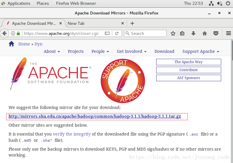The width and height of the screenshot is (233, 163).
Task: Expand the People dropdown menu
Action: 100,51
